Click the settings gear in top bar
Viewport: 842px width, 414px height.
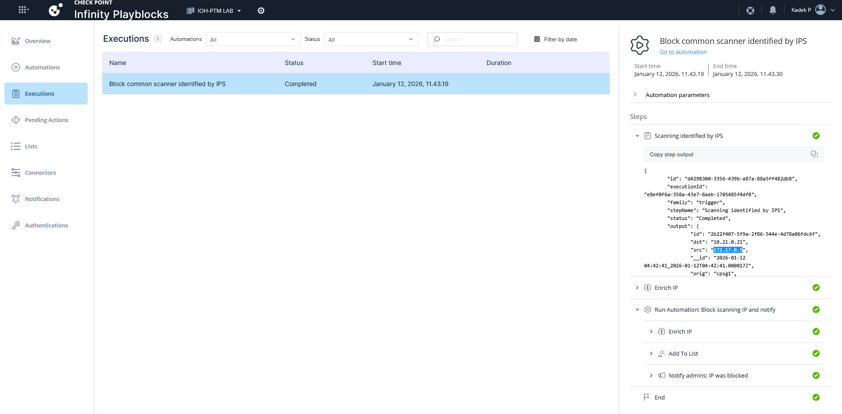(261, 11)
